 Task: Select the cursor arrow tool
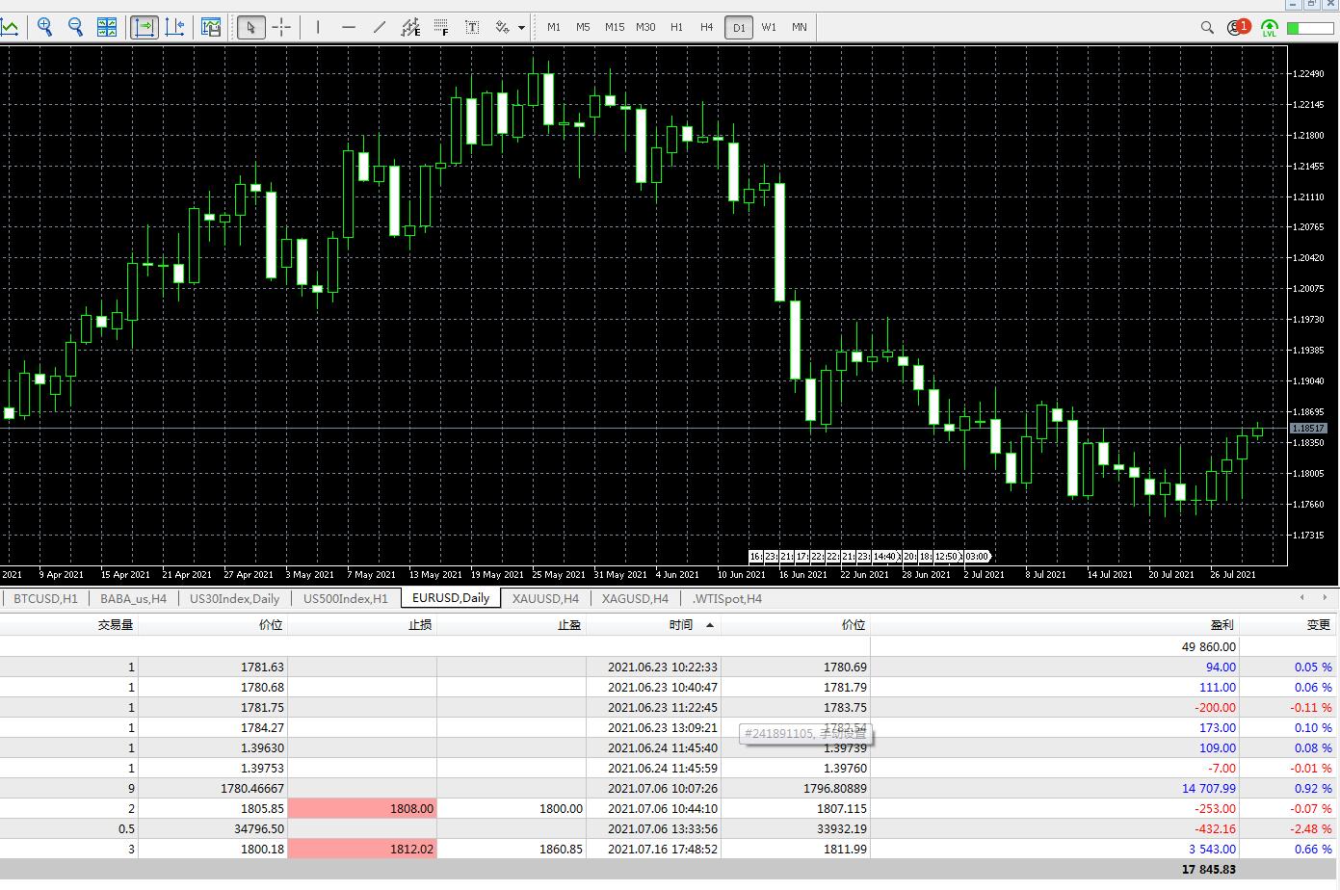250,27
